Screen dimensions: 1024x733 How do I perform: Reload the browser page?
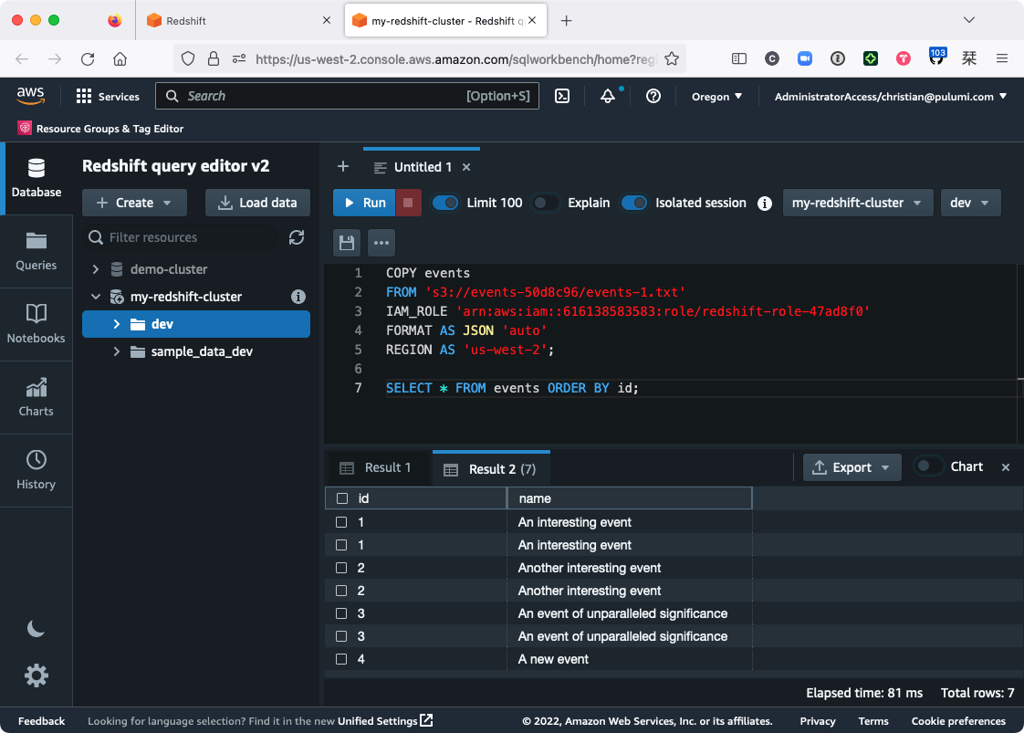click(x=88, y=58)
